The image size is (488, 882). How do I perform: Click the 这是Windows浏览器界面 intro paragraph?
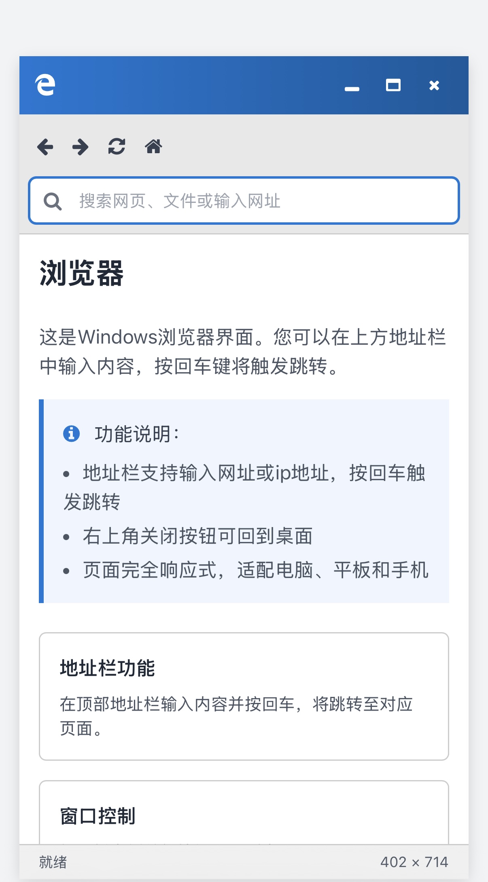coord(243,352)
